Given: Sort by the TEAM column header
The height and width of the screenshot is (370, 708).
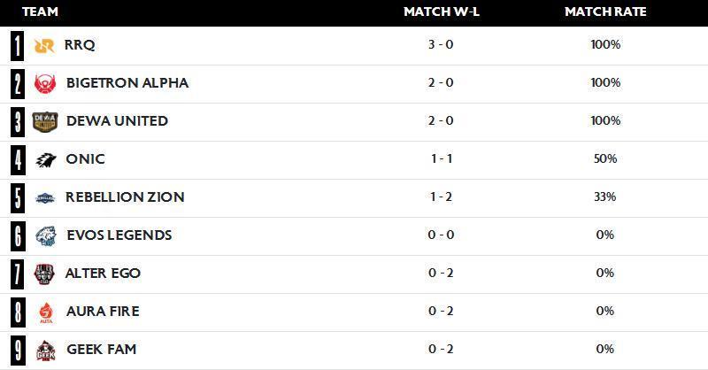Looking at the screenshot, I should click(40, 12).
